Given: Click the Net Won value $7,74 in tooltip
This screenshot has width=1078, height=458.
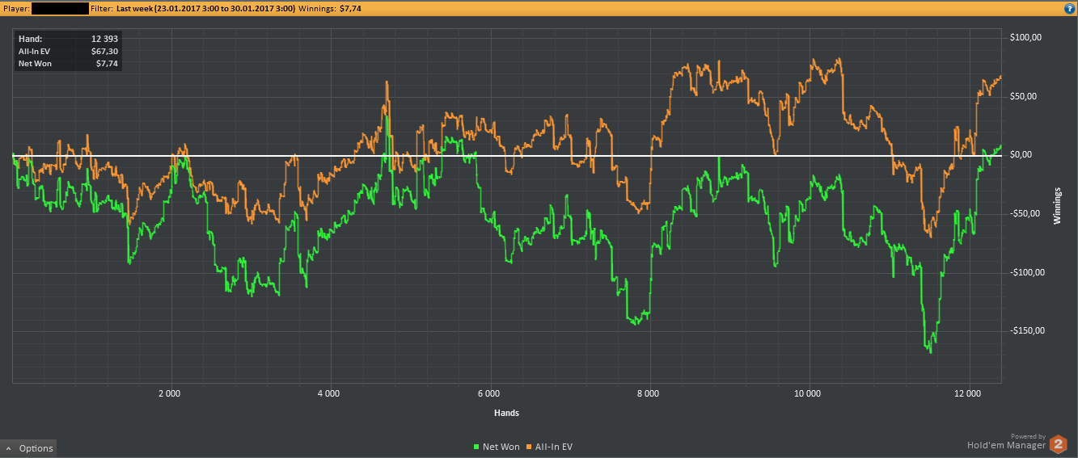Looking at the screenshot, I should (108, 63).
